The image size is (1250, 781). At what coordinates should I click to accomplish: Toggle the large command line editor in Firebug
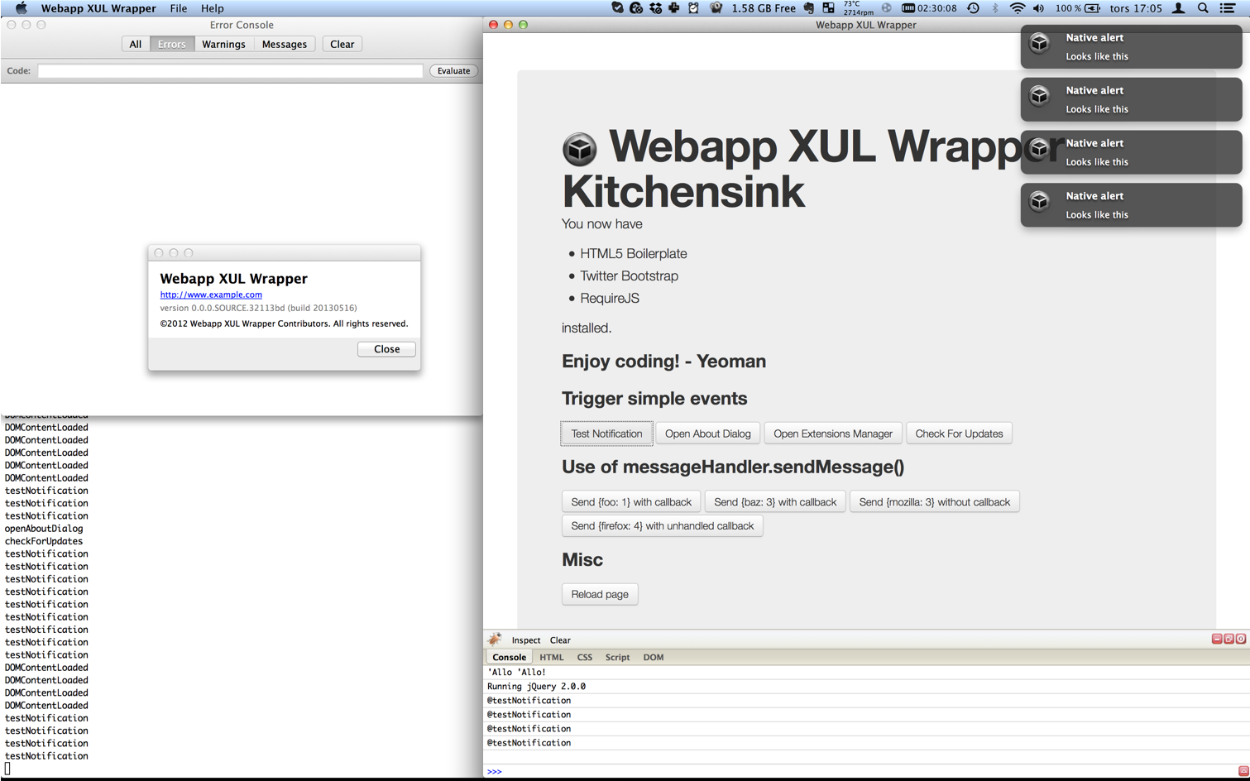[x=1243, y=771]
